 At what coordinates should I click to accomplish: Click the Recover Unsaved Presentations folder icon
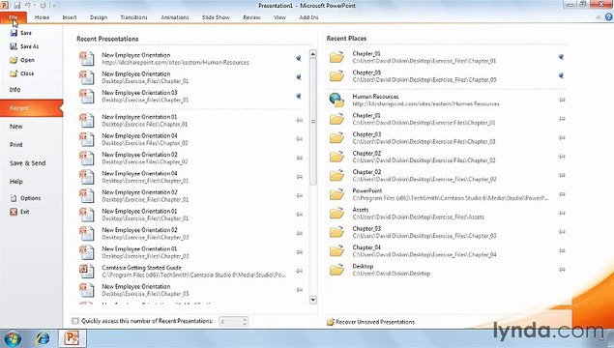point(331,322)
